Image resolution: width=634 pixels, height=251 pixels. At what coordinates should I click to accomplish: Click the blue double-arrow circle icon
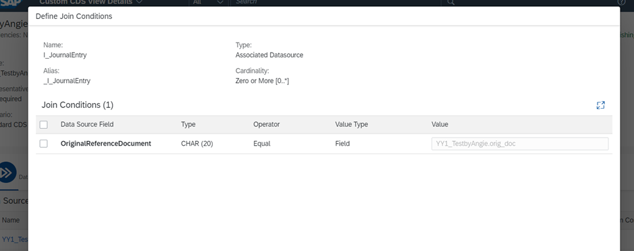(7, 173)
